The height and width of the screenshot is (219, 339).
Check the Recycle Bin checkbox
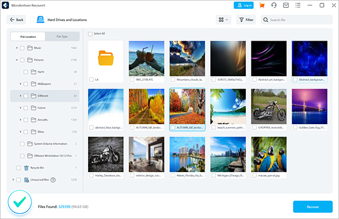tap(19, 168)
